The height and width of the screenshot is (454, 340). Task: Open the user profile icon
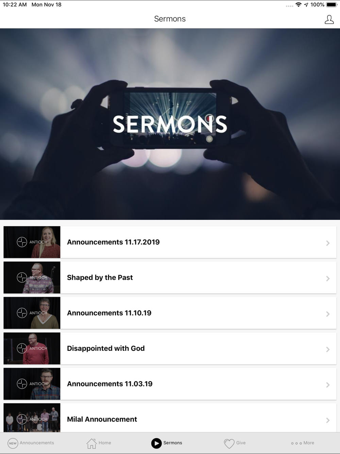329,19
